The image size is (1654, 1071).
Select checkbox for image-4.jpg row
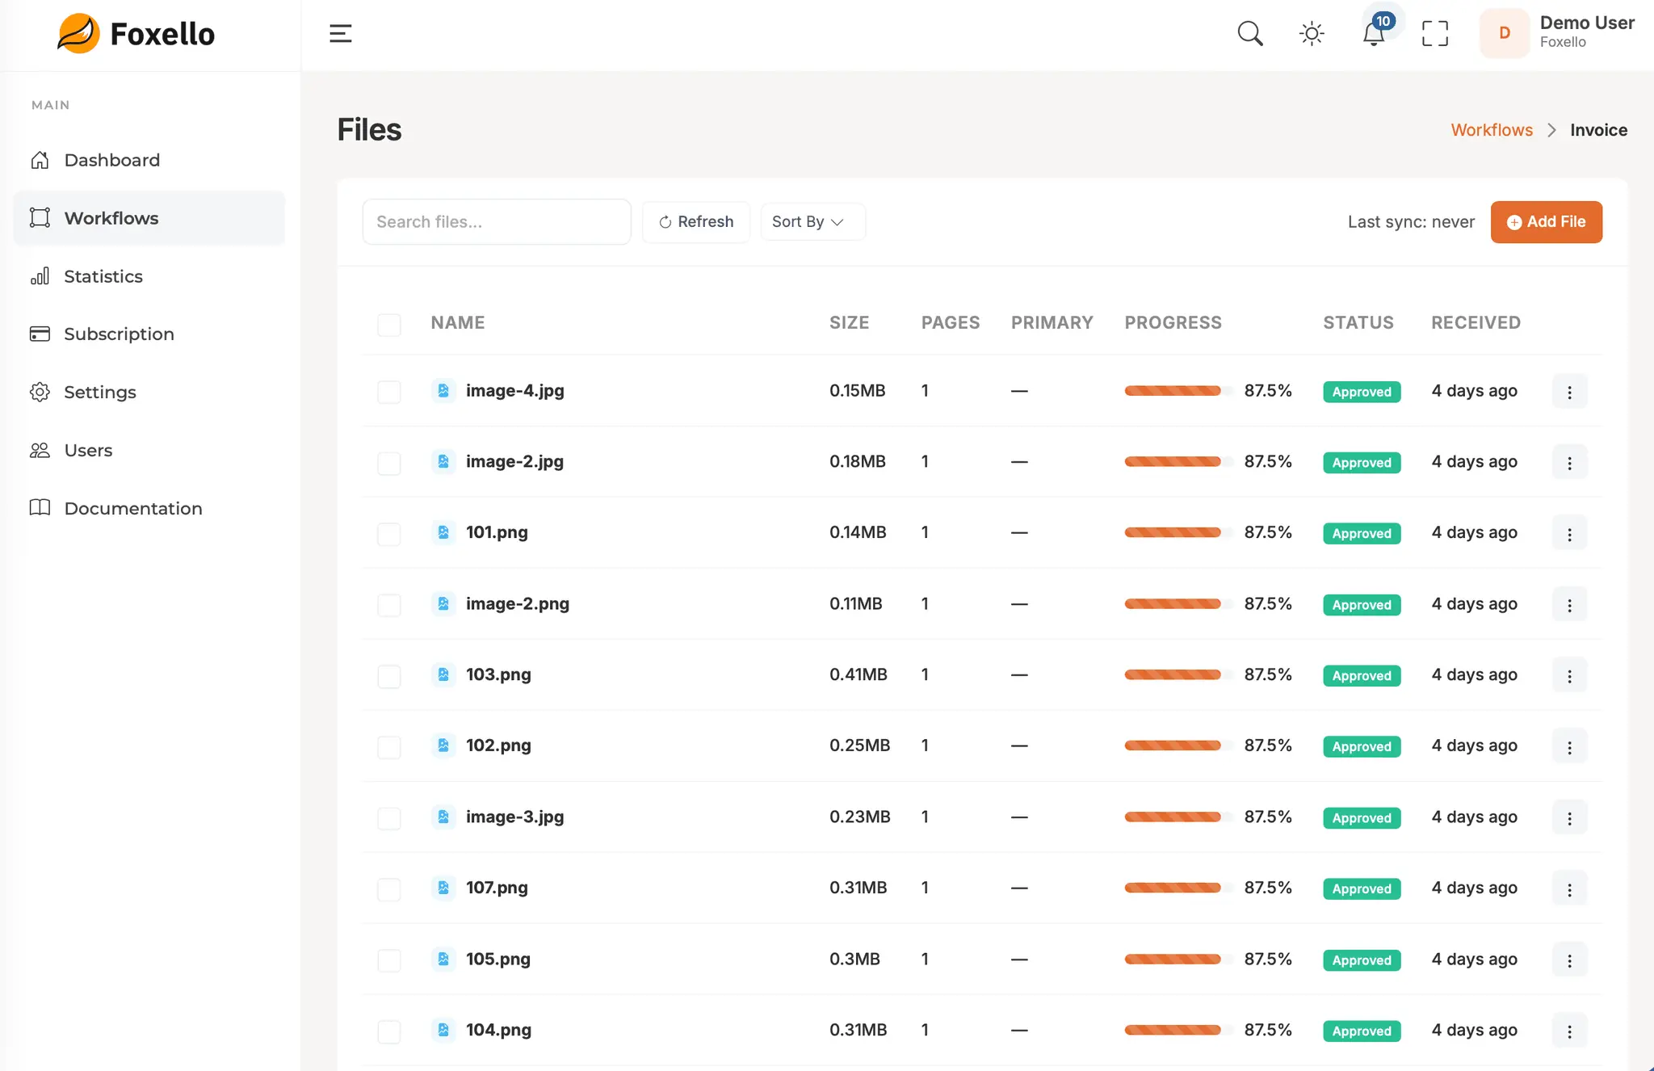[x=389, y=393]
